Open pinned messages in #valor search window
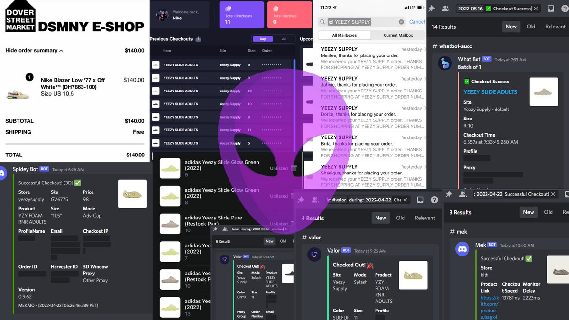Image resolution: width=569 pixels, height=320 pixels. pos(301,200)
